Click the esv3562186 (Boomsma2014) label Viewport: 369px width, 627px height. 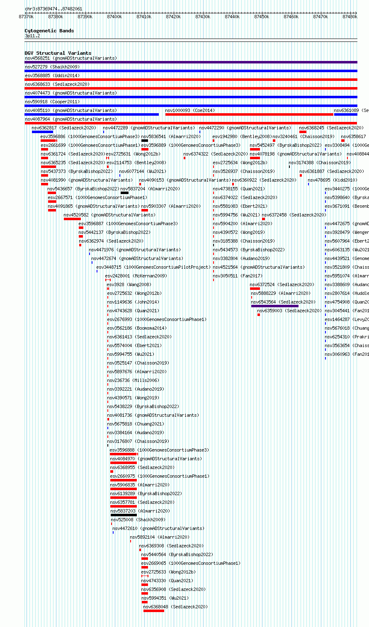pyautogui.click(x=137, y=328)
